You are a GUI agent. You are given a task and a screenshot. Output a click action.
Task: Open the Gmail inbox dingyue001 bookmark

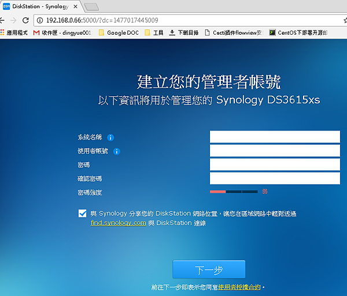point(62,33)
